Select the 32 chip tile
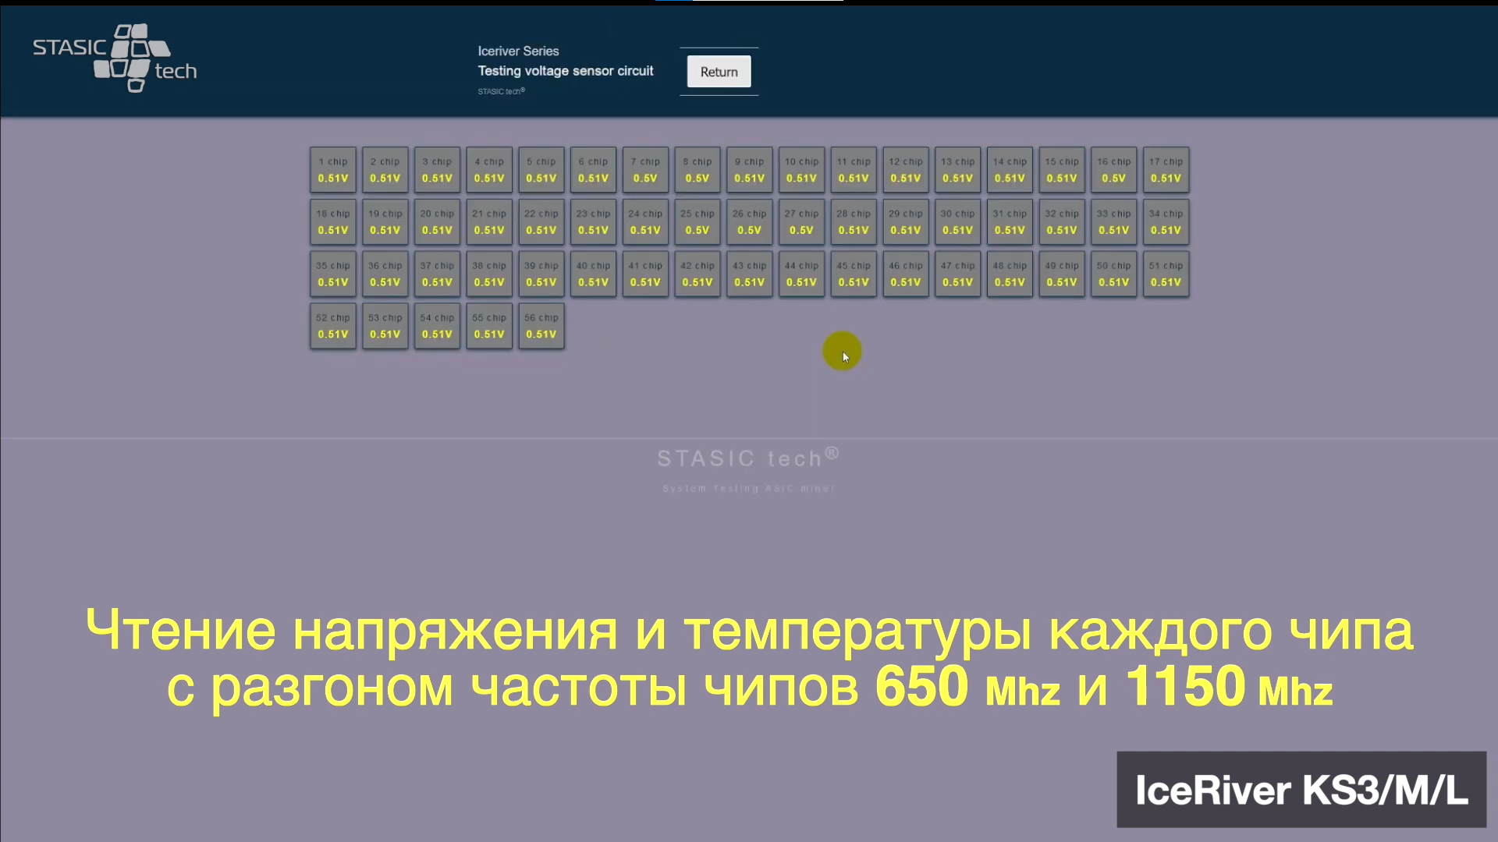The width and height of the screenshot is (1498, 842). pyautogui.click(x=1062, y=222)
